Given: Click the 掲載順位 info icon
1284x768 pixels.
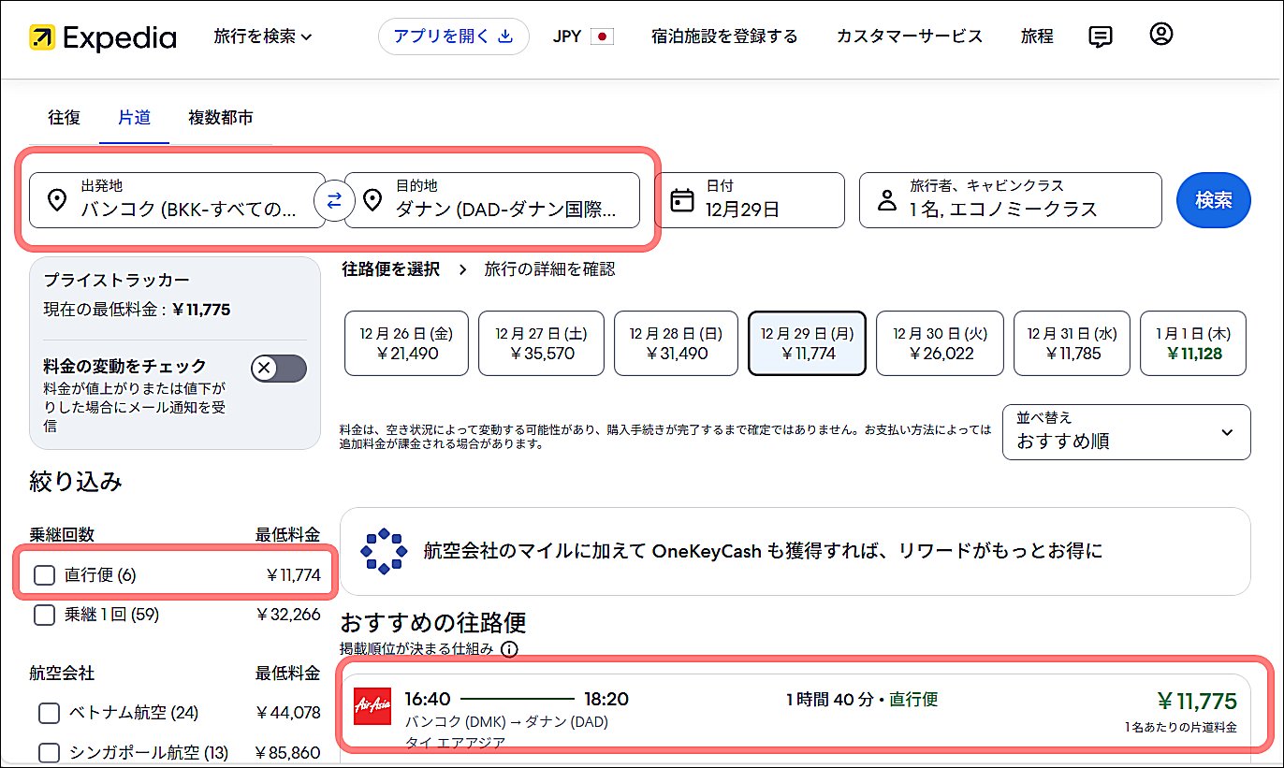Looking at the screenshot, I should point(509,648).
